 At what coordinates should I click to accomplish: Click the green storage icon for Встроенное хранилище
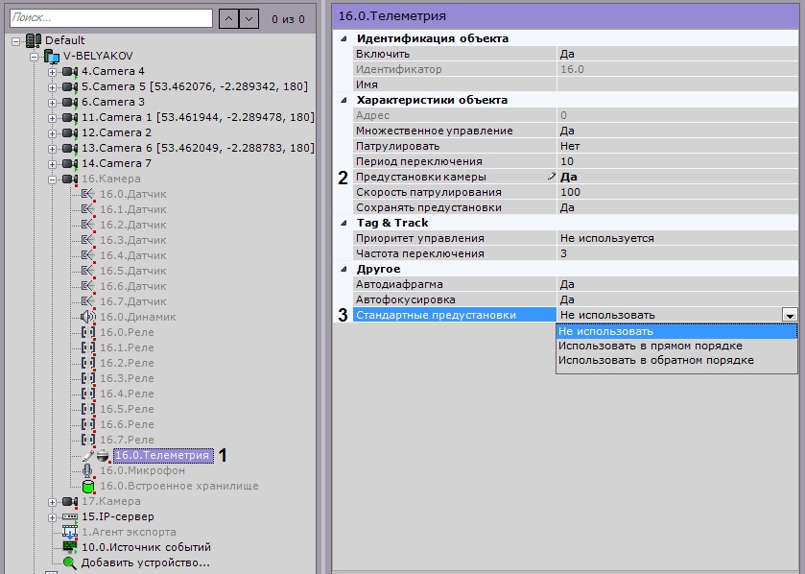(x=88, y=487)
